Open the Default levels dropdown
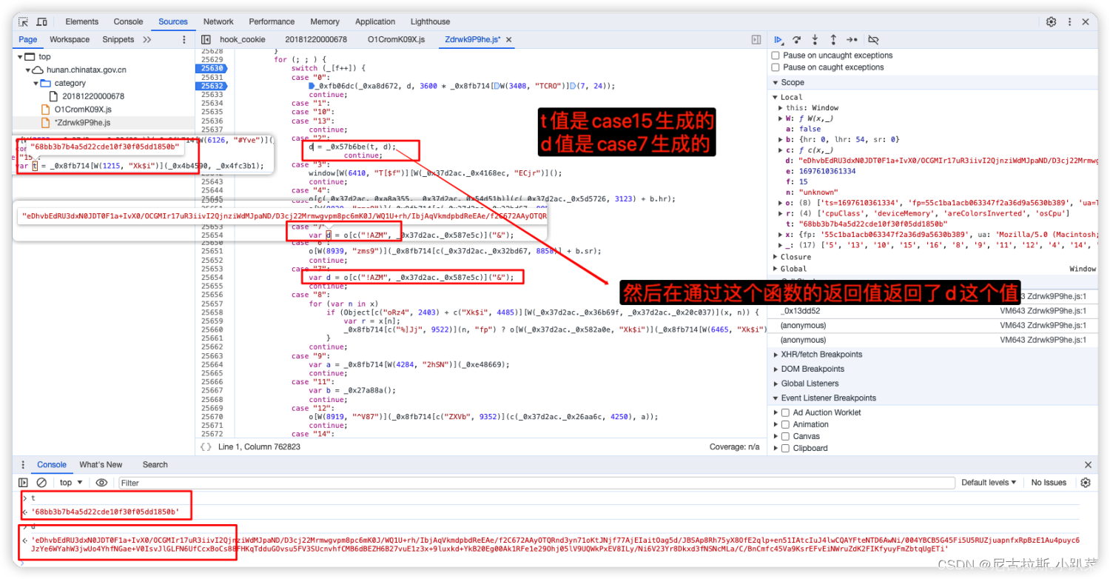The height and width of the screenshot is (579, 1110). (989, 483)
